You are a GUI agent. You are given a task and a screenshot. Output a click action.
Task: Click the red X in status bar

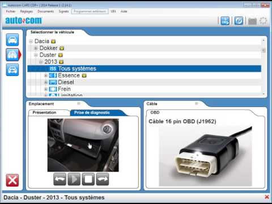pyautogui.click(x=267, y=197)
